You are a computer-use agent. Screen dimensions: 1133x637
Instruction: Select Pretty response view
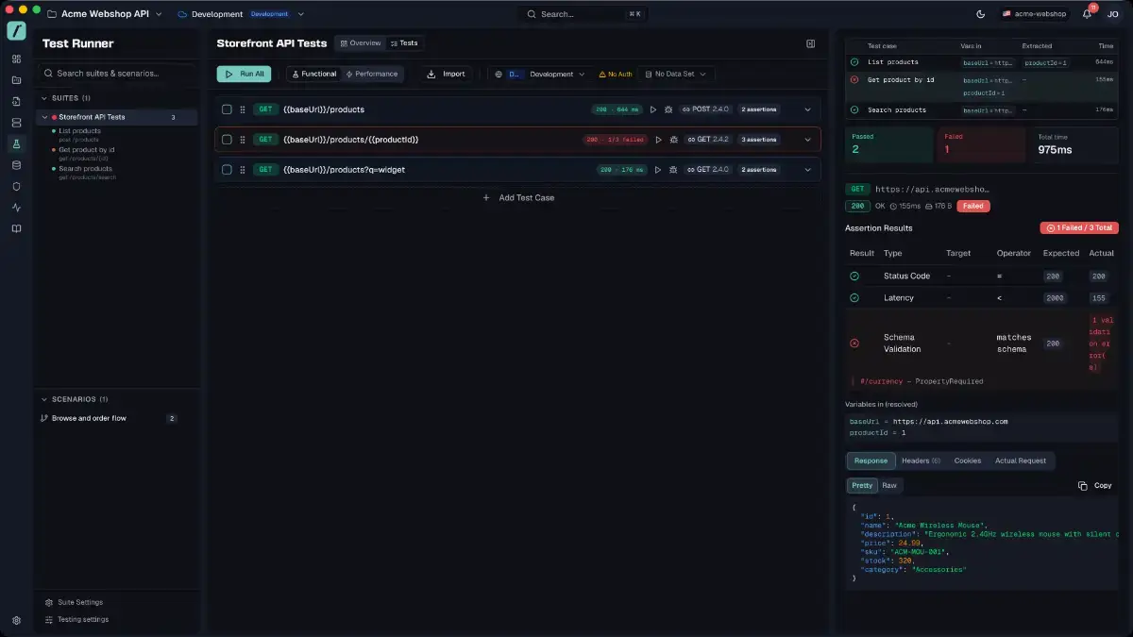tap(862, 485)
